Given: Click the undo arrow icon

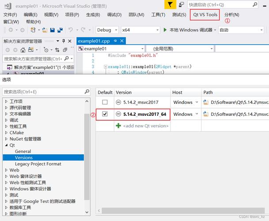Looking at the screenshot, I should tap(70, 30).
